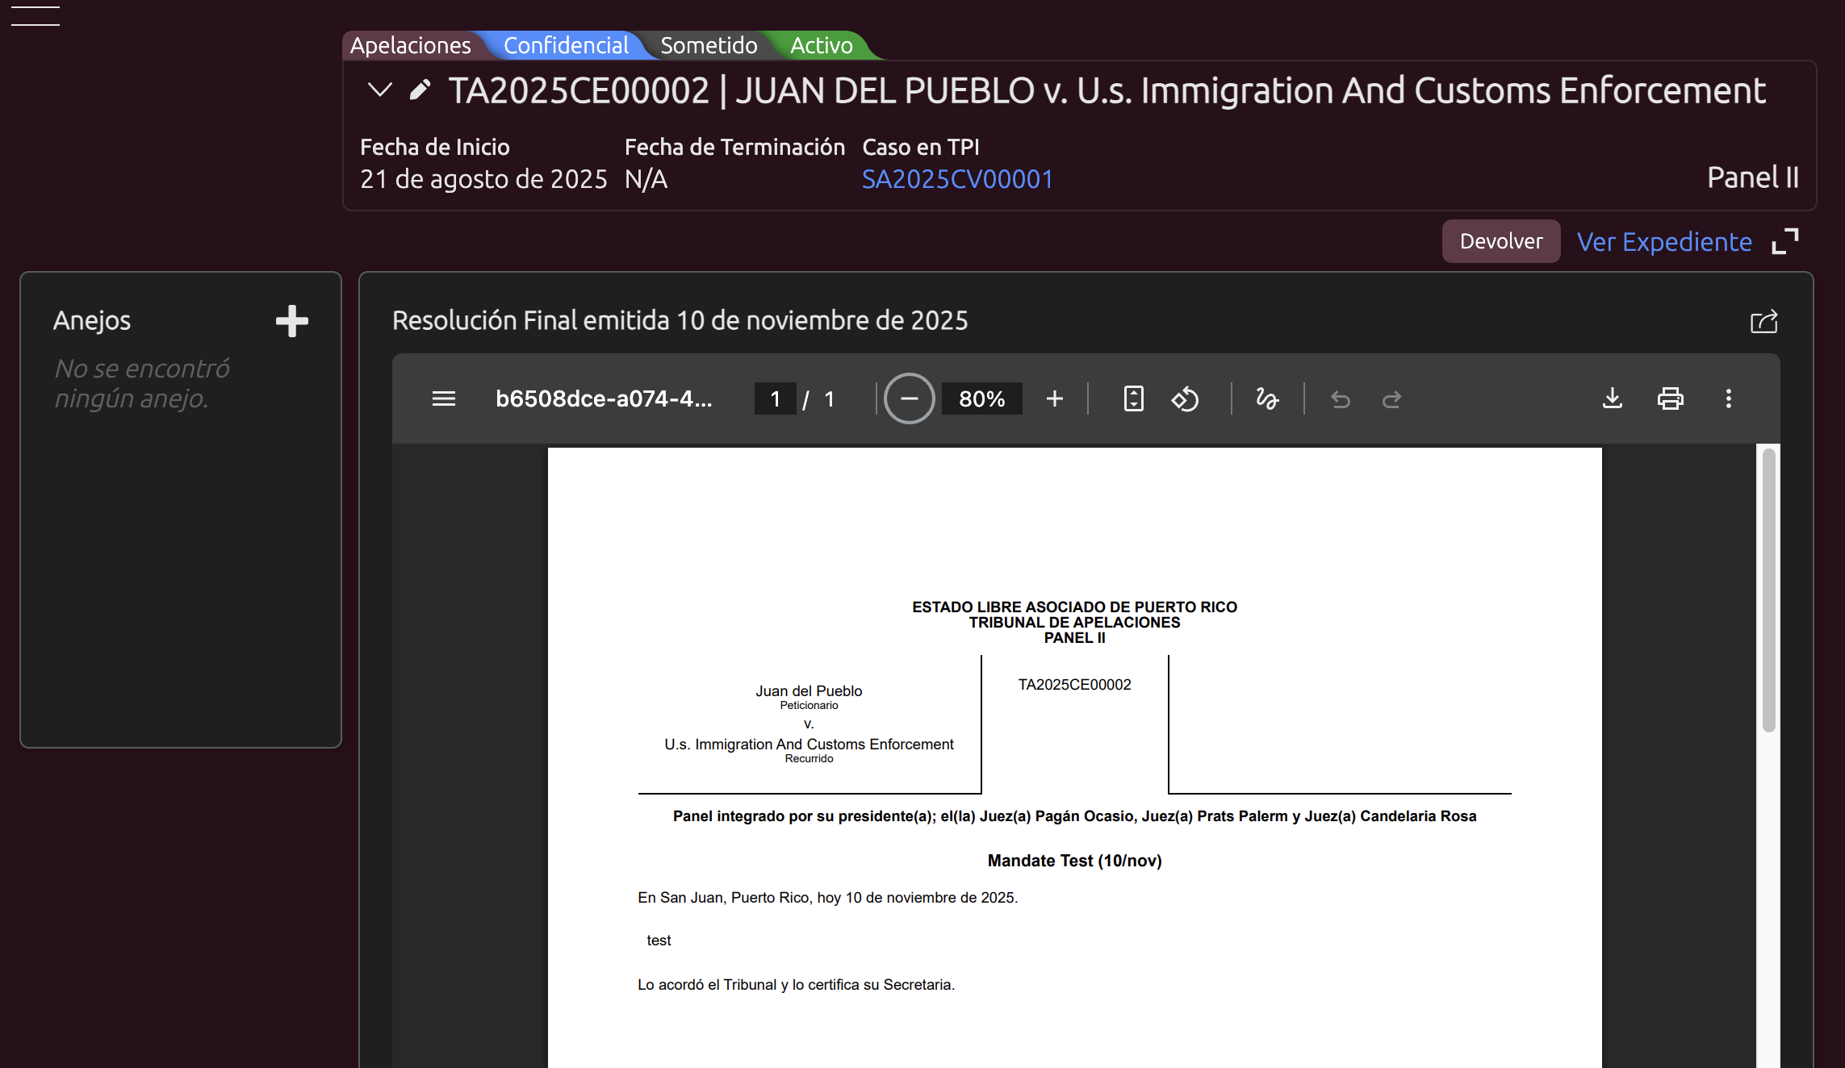Rotate the document counterclockwise
The image size is (1845, 1068).
[x=1185, y=398]
